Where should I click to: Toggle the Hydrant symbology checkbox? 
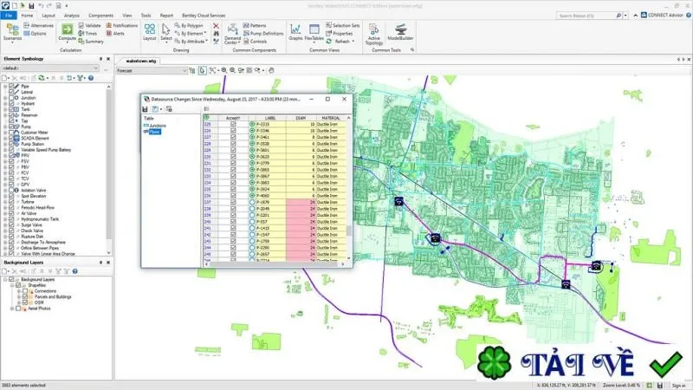click(x=11, y=103)
